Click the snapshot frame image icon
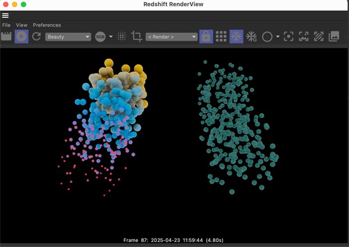 303,37
